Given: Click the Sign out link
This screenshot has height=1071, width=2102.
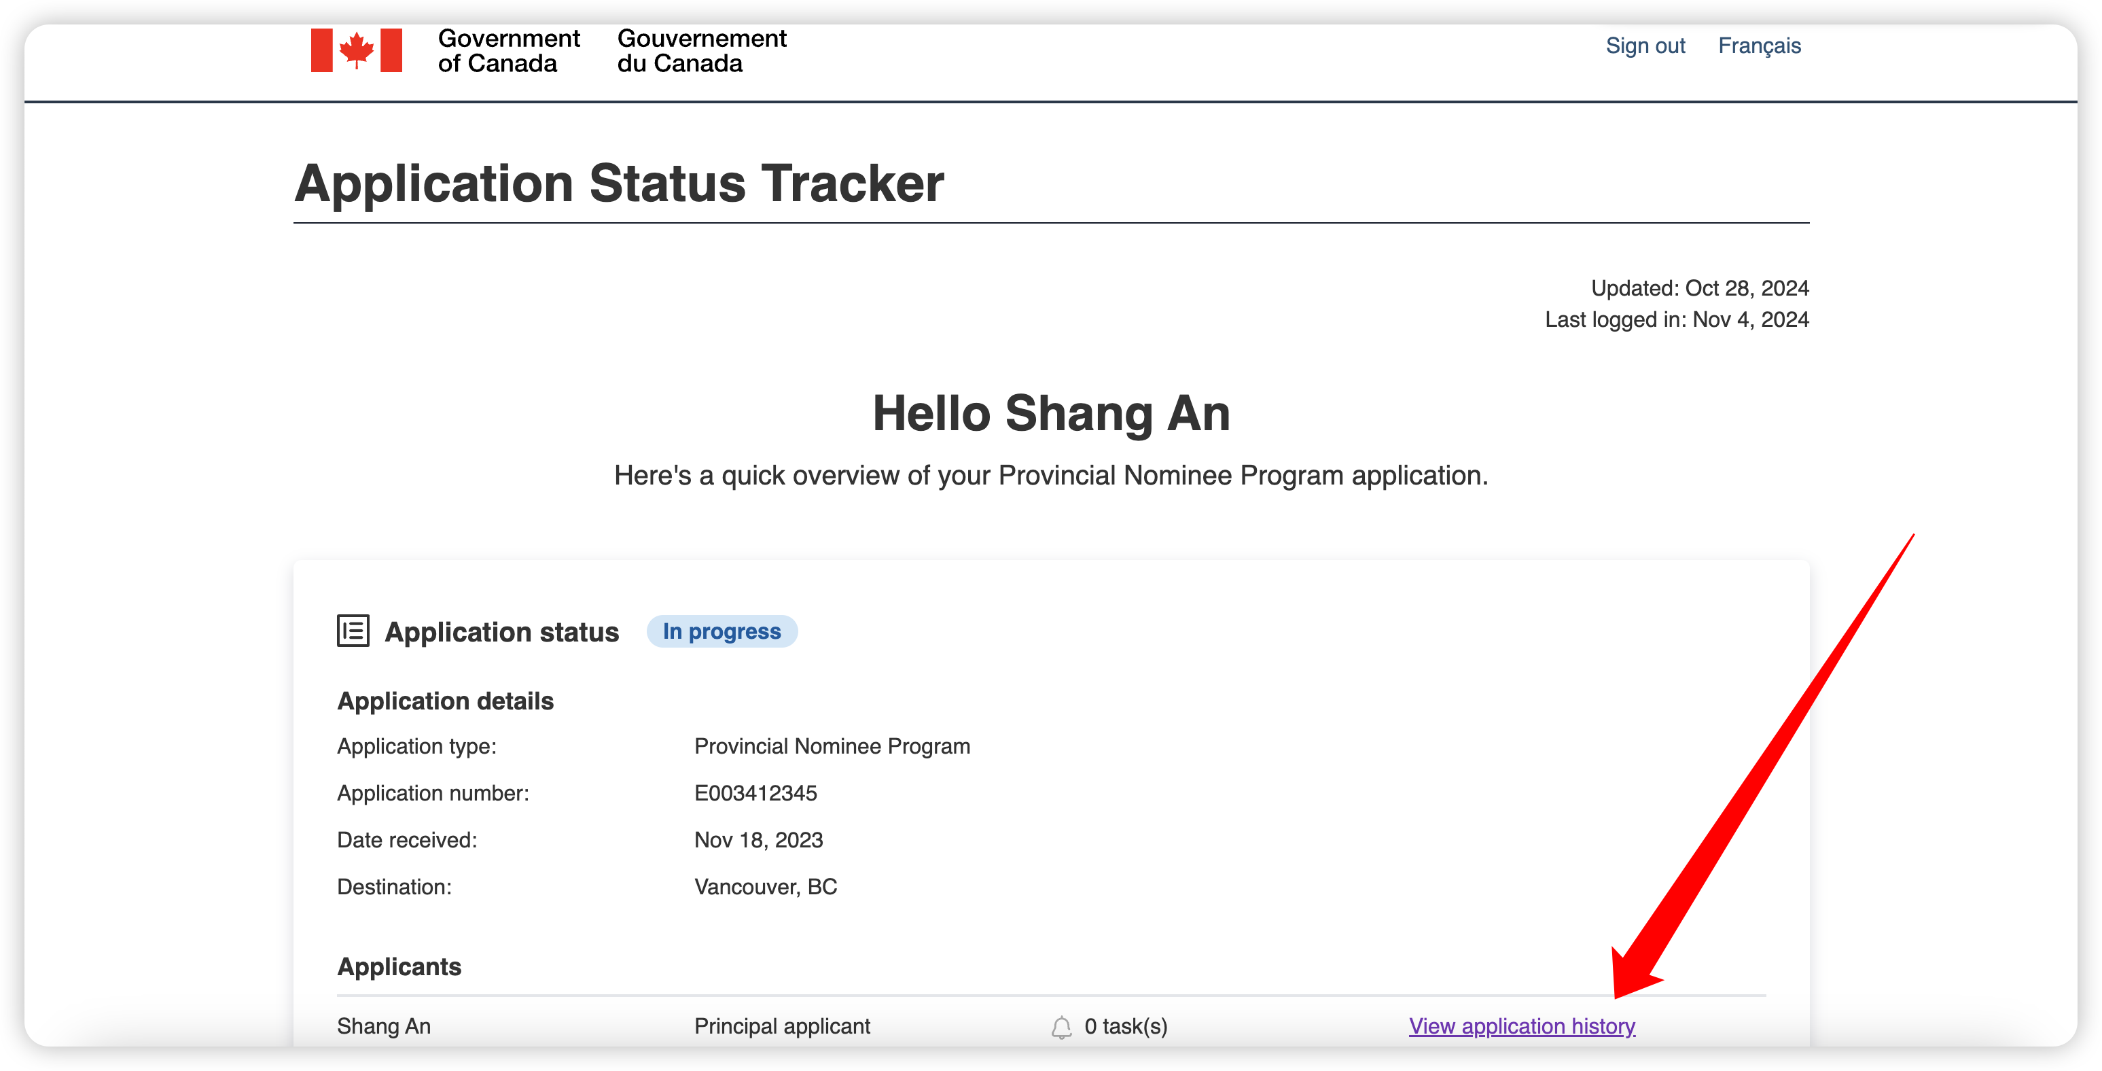Looking at the screenshot, I should click(1645, 46).
